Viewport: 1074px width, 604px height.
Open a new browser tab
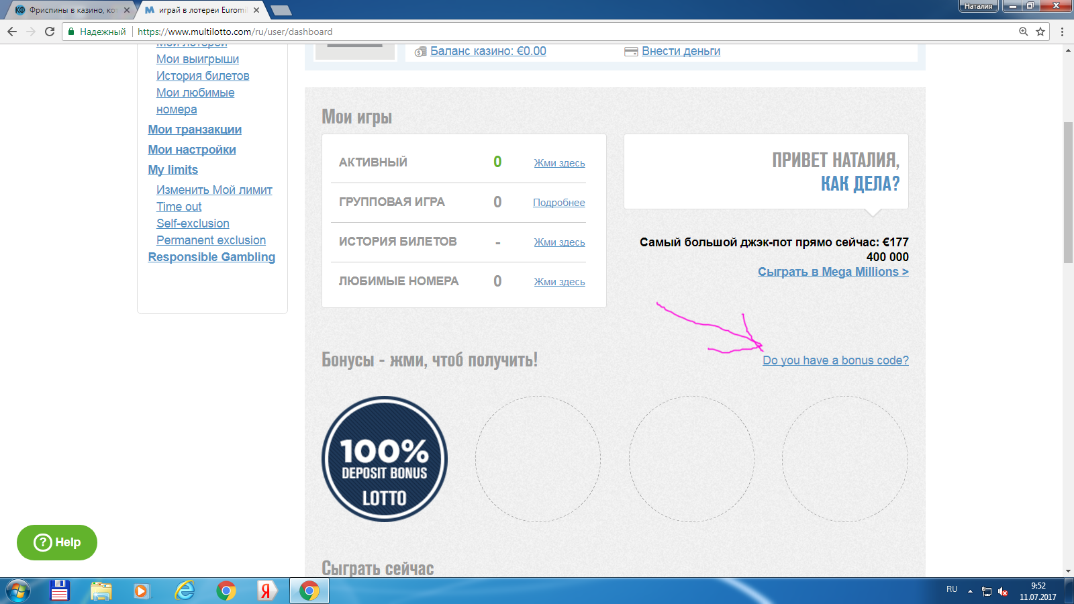[x=281, y=10]
